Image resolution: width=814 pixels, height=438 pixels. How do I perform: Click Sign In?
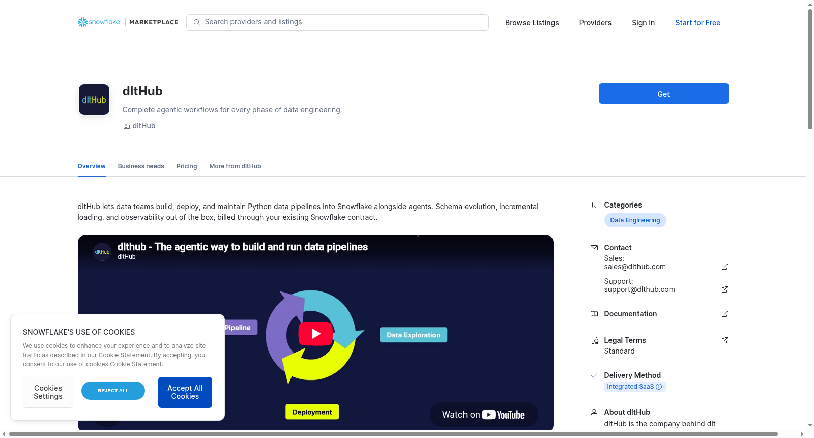point(643,23)
